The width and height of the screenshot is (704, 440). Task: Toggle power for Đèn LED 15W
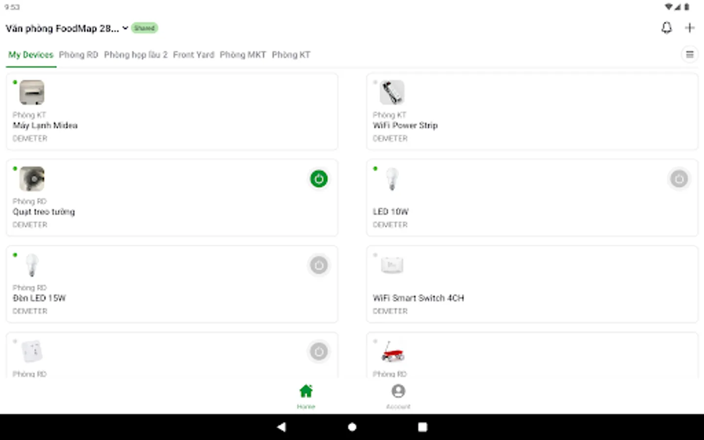tap(319, 265)
